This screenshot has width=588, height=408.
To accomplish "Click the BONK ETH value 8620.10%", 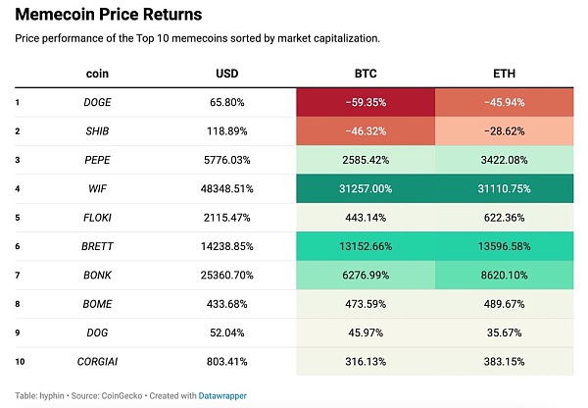I will (506, 273).
